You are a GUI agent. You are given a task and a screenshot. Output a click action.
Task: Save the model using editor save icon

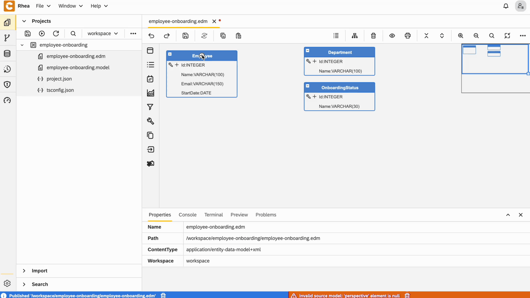[185, 36]
